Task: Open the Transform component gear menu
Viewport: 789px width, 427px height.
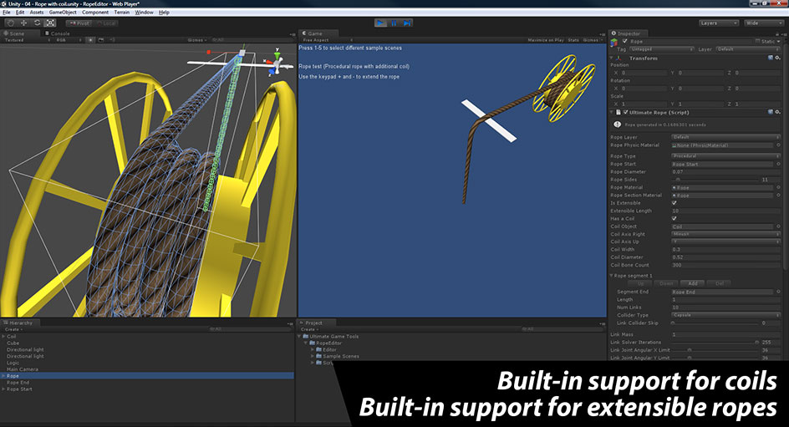Action: [x=778, y=58]
